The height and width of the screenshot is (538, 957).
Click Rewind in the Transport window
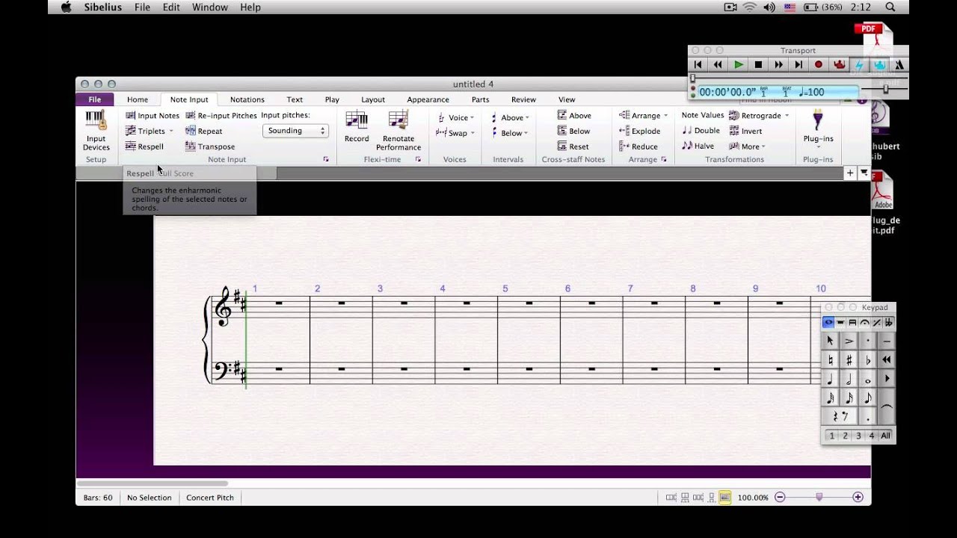(718, 65)
